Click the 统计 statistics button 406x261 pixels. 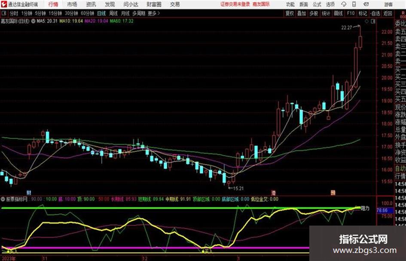pyautogui.click(x=326, y=13)
